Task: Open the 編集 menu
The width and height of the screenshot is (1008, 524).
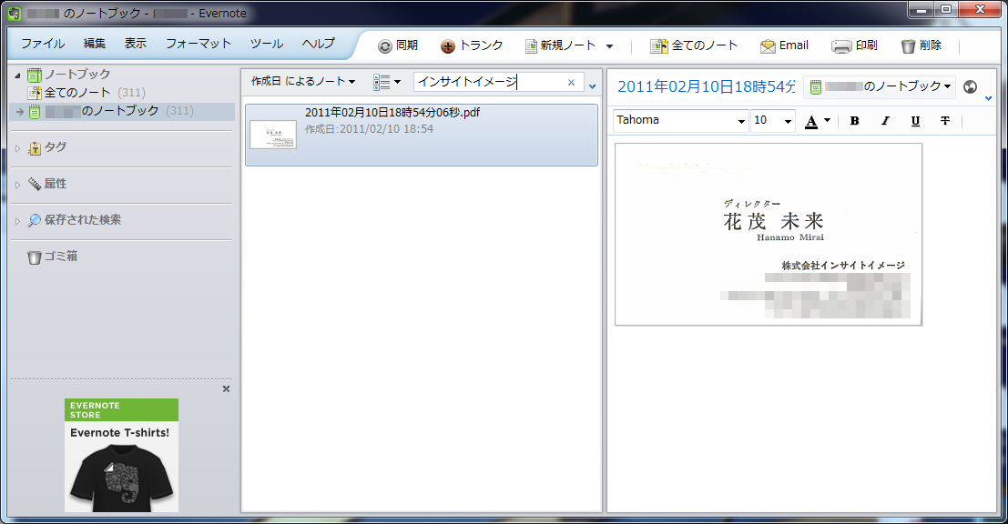Action: tap(95, 44)
